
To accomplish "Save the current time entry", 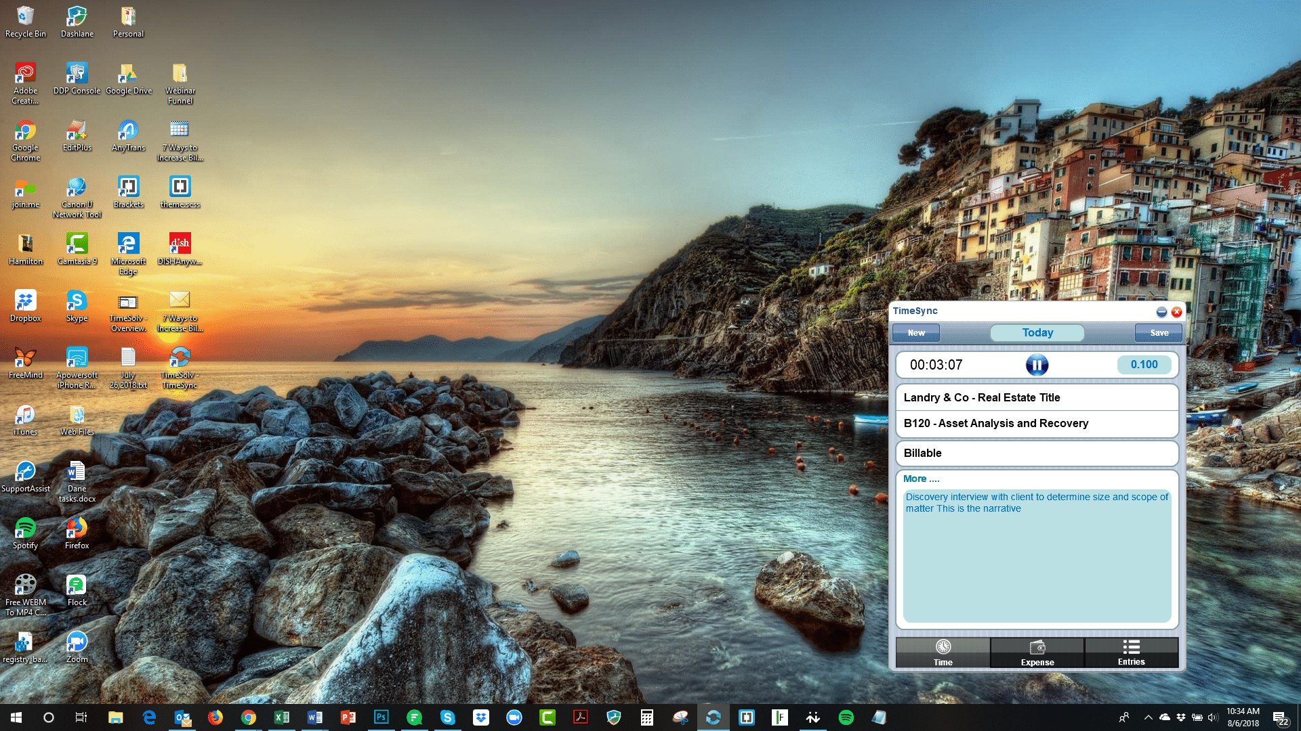I will [x=1159, y=333].
